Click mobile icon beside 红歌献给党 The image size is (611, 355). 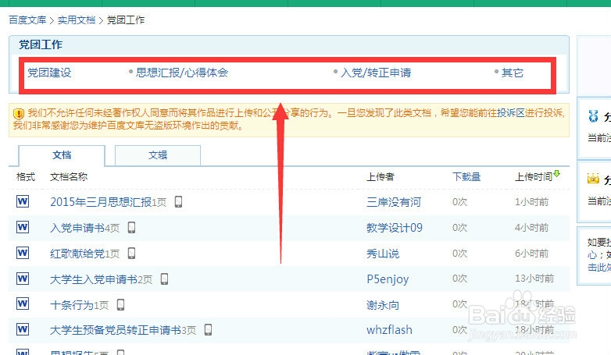[132, 253]
